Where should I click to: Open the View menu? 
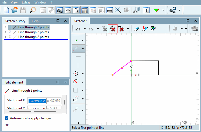(x=14, y=2)
